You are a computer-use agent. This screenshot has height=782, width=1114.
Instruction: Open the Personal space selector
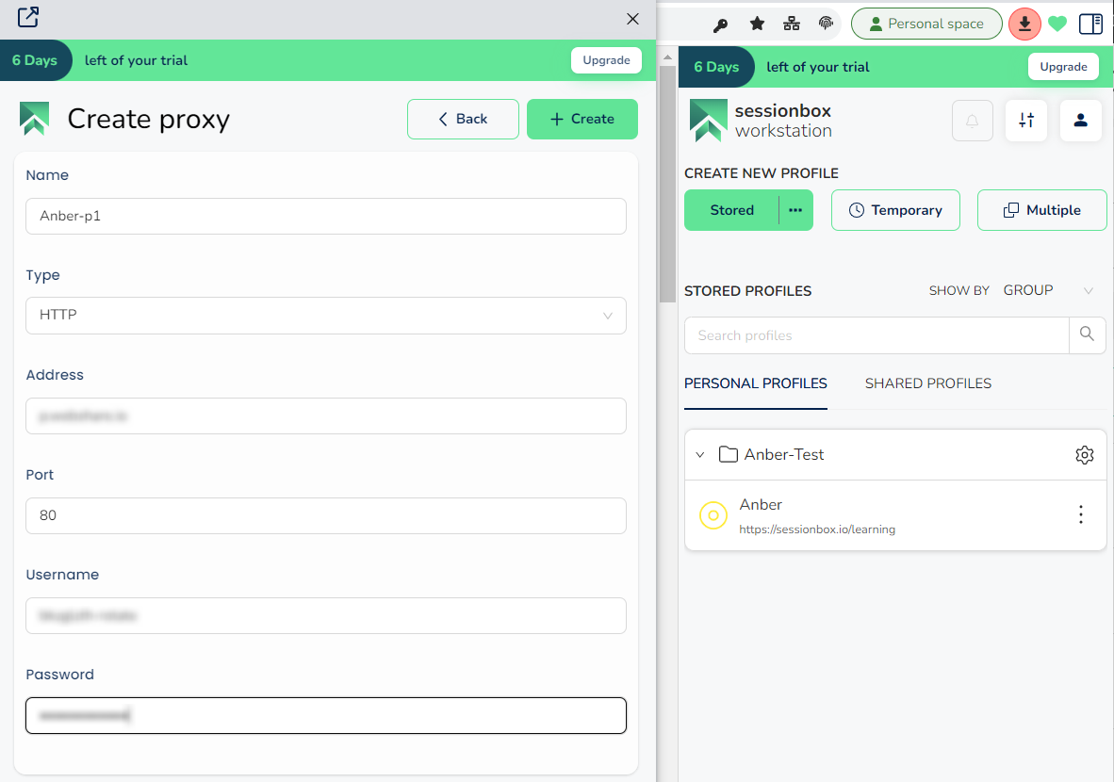pyautogui.click(x=926, y=24)
